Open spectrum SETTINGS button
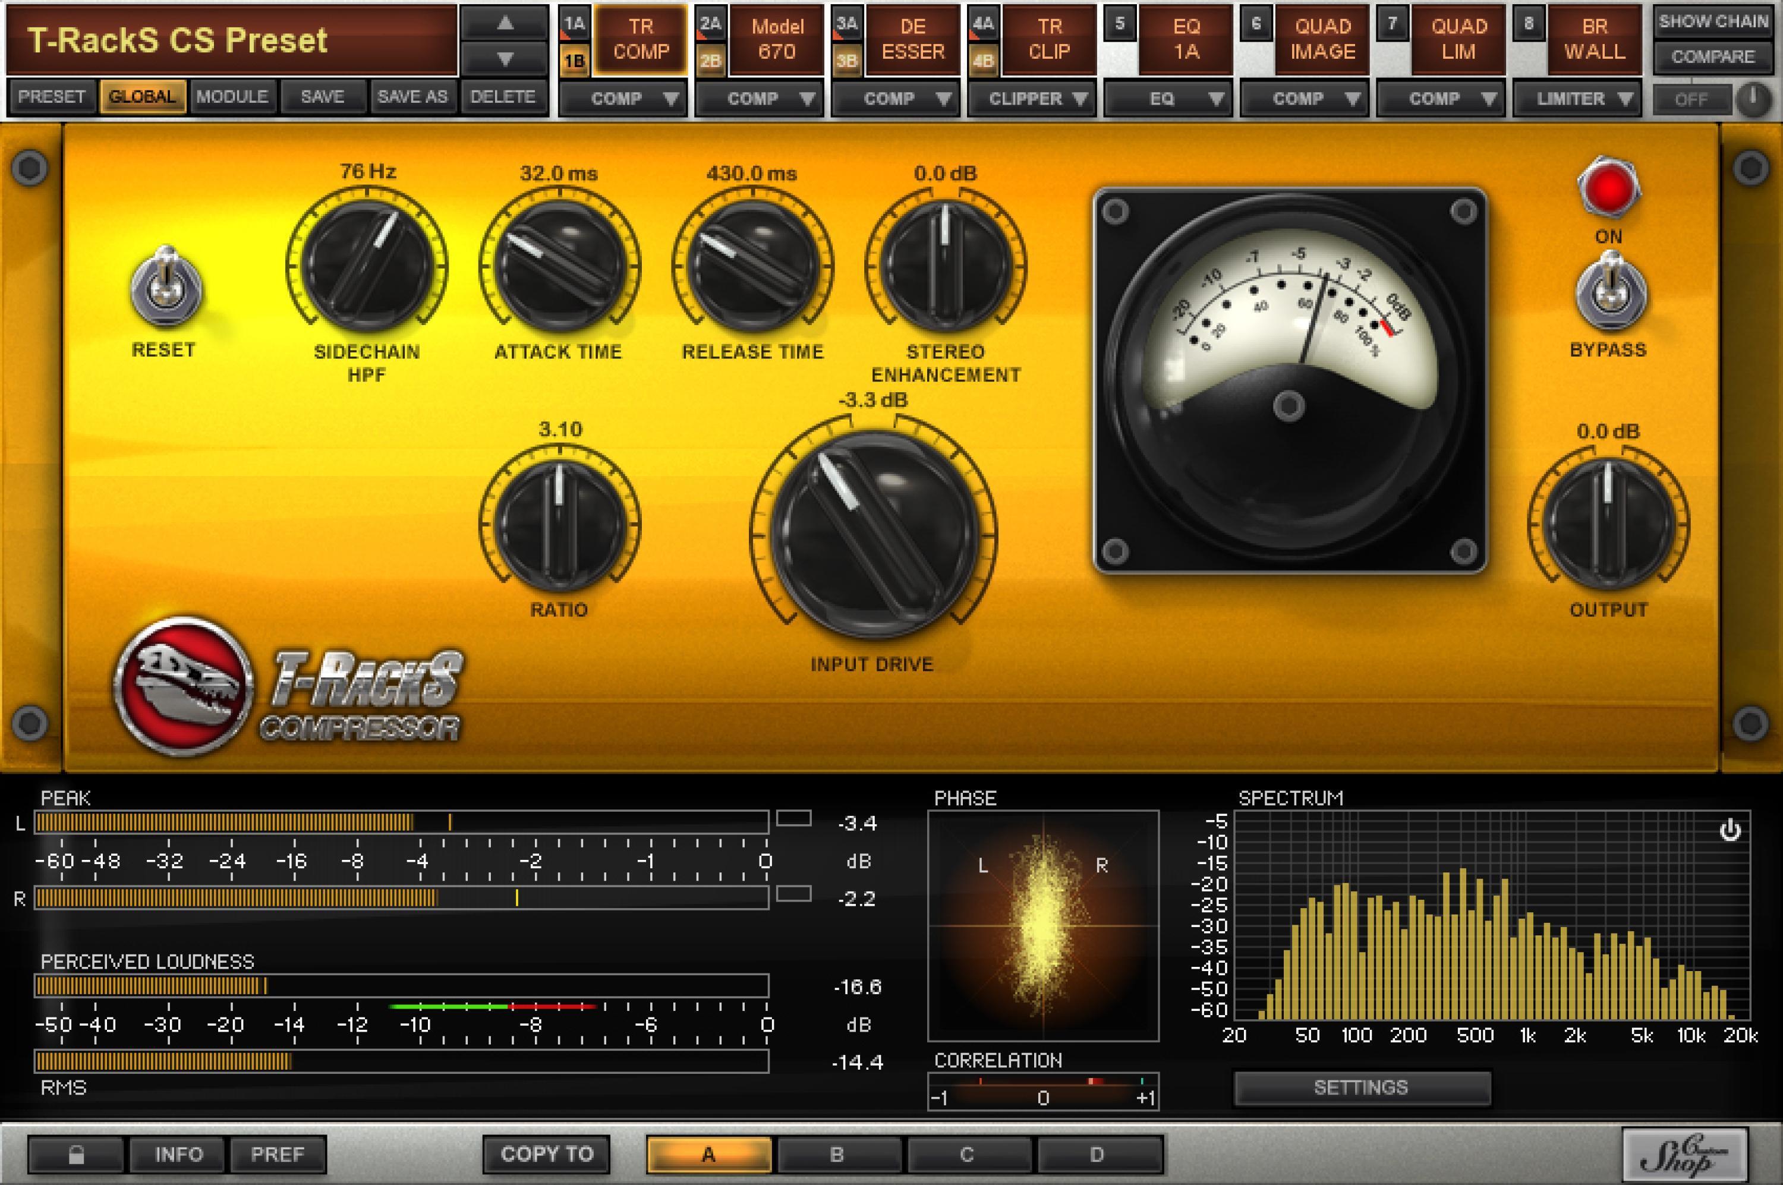This screenshot has height=1185, width=1783. pyautogui.click(x=1361, y=1088)
